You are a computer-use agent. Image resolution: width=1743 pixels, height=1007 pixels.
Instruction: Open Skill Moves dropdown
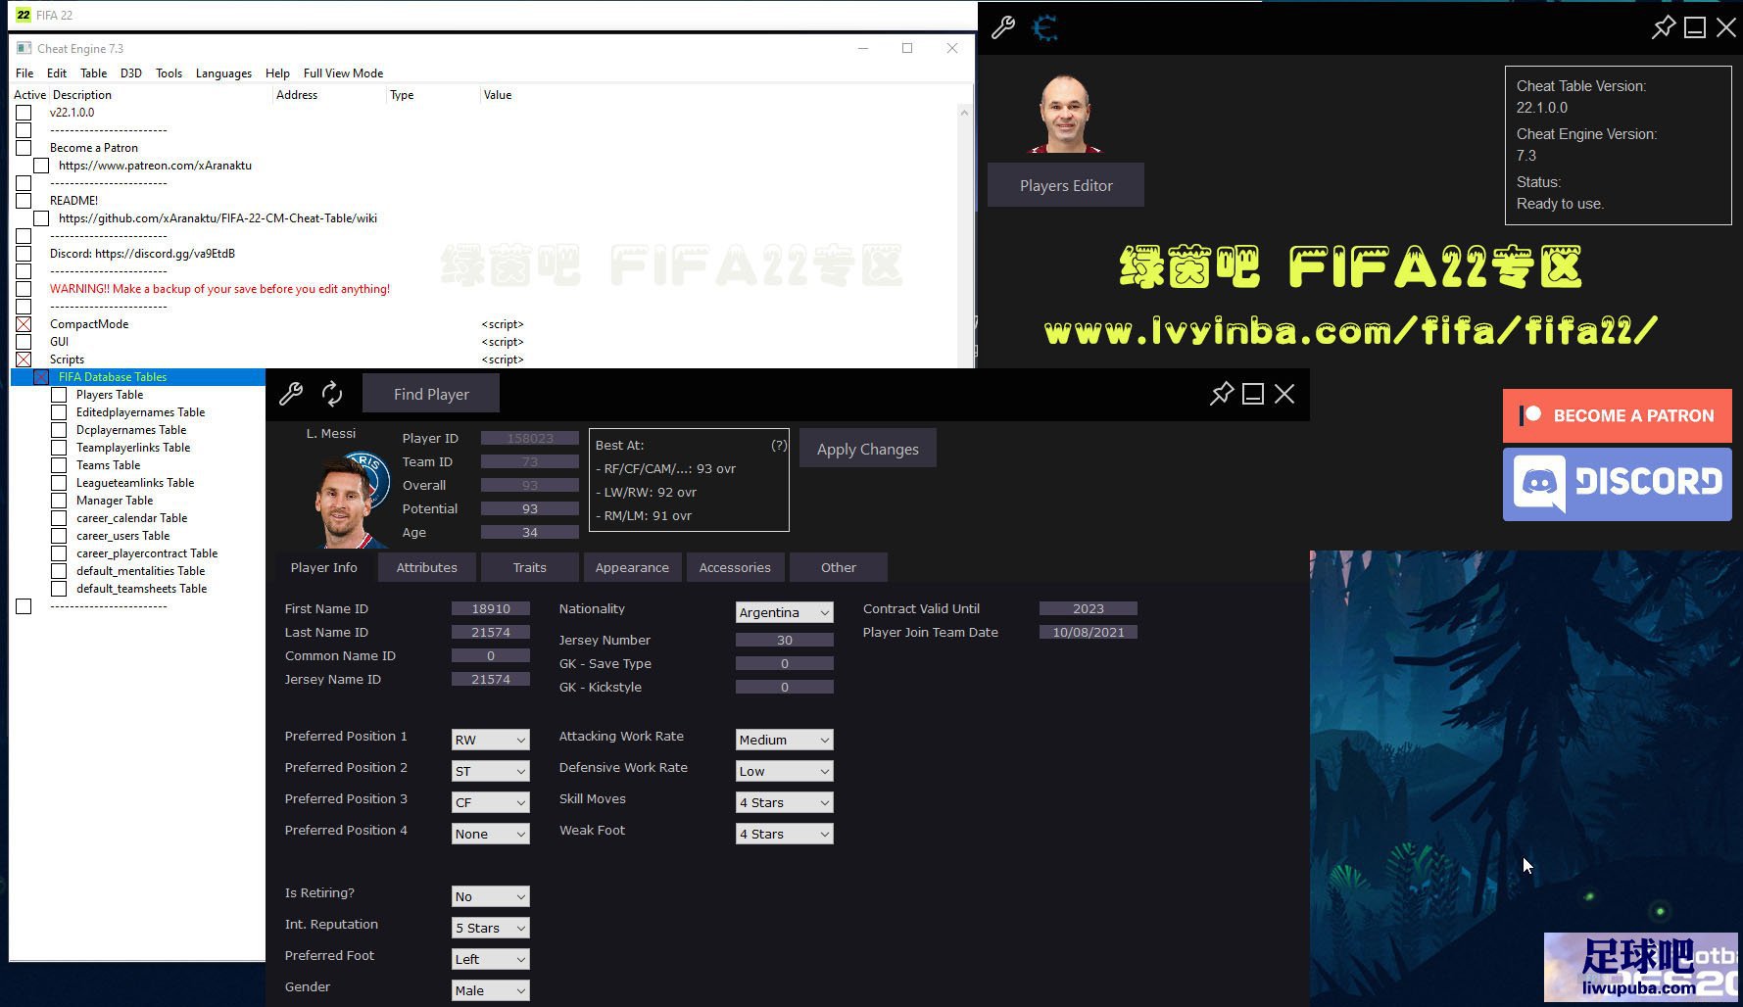[x=784, y=802]
